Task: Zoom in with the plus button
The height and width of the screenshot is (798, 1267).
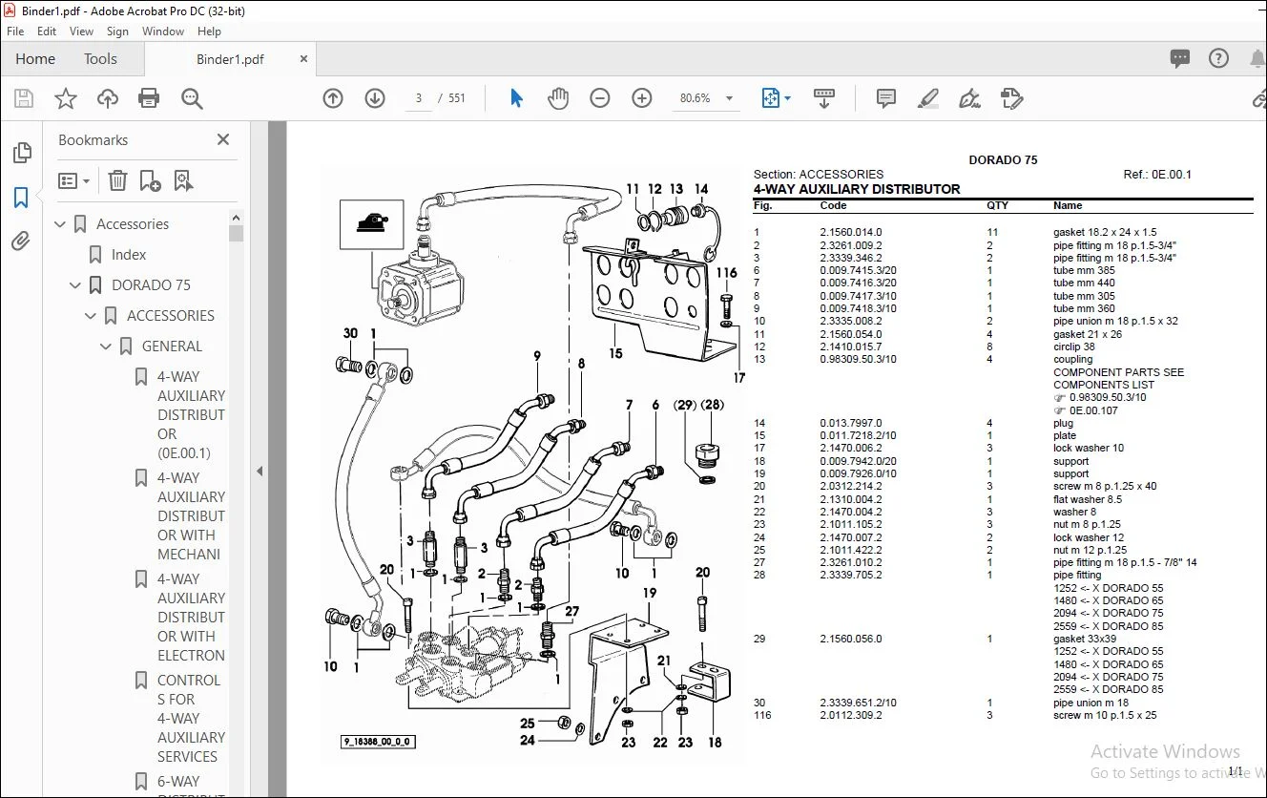Action: (642, 98)
